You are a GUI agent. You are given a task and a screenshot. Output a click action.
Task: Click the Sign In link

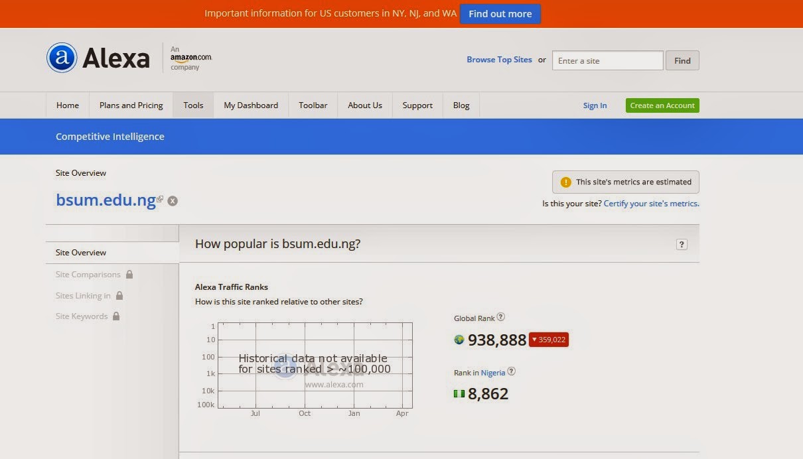coord(595,105)
